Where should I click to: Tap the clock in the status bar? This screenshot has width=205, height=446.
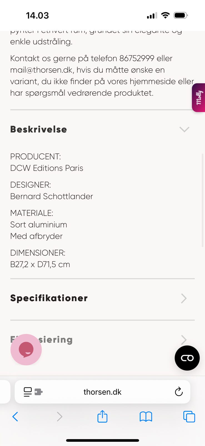click(x=37, y=15)
